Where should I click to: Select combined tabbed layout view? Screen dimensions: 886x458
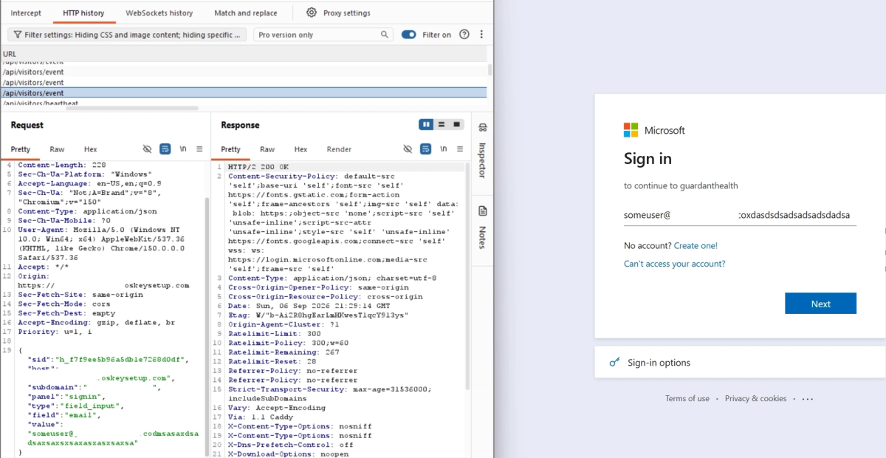click(457, 125)
